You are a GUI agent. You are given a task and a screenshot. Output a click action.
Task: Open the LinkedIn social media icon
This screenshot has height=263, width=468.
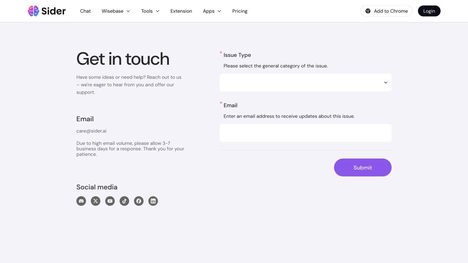click(153, 201)
